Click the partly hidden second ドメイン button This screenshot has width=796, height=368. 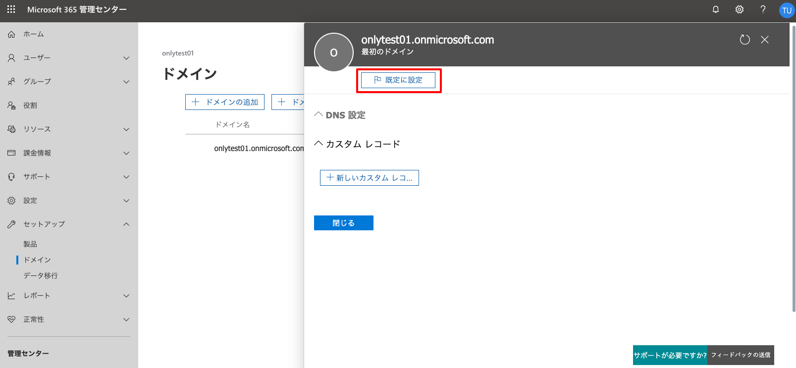tap(288, 102)
